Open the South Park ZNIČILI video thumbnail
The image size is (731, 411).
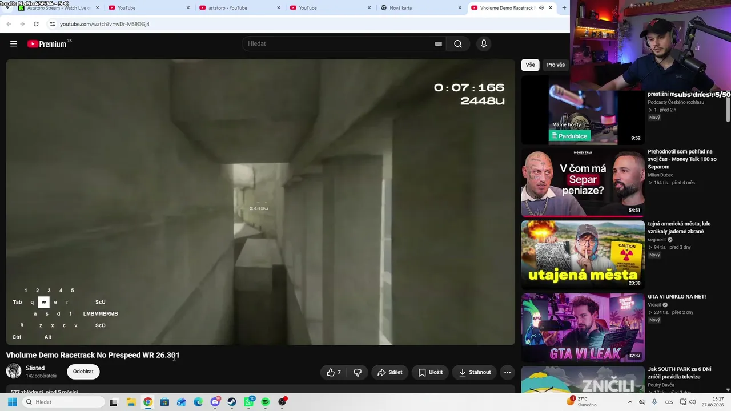pos(583,380)
